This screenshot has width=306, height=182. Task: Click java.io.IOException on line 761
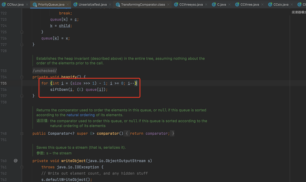tap(78, 167)
